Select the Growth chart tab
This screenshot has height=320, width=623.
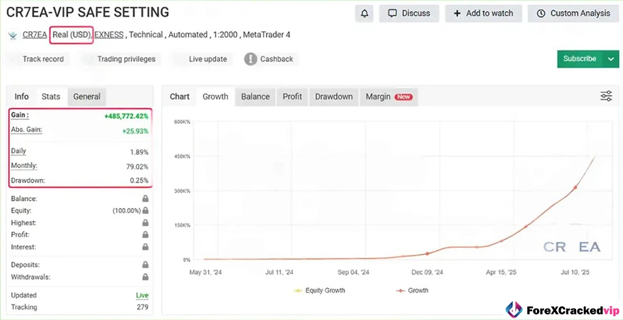coord(216,96)
